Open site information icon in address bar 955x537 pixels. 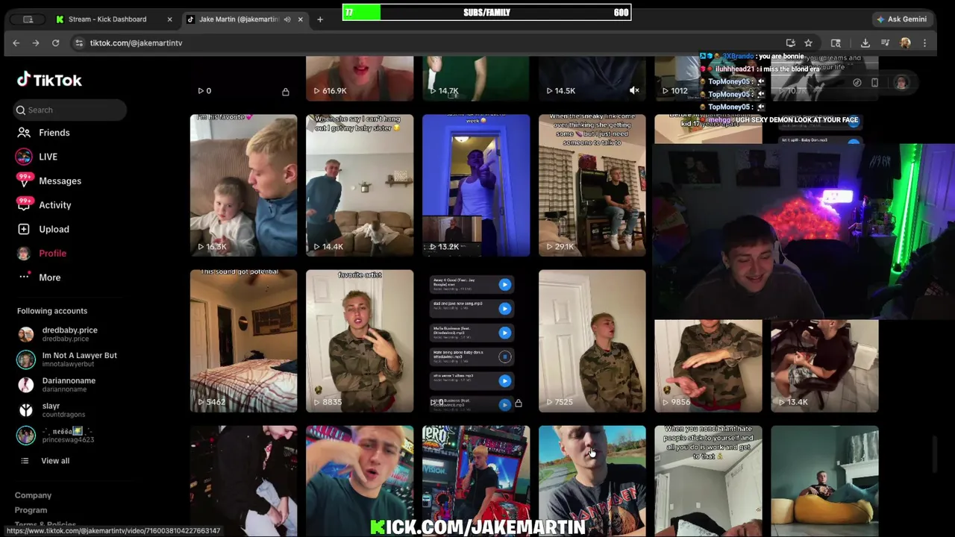[79, 43]
